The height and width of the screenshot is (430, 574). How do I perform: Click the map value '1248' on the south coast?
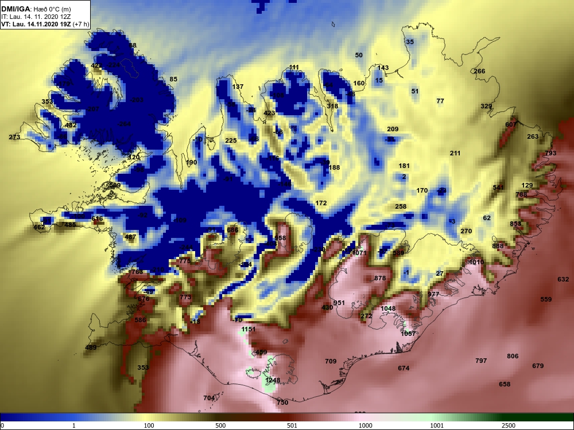pos(273,380)
